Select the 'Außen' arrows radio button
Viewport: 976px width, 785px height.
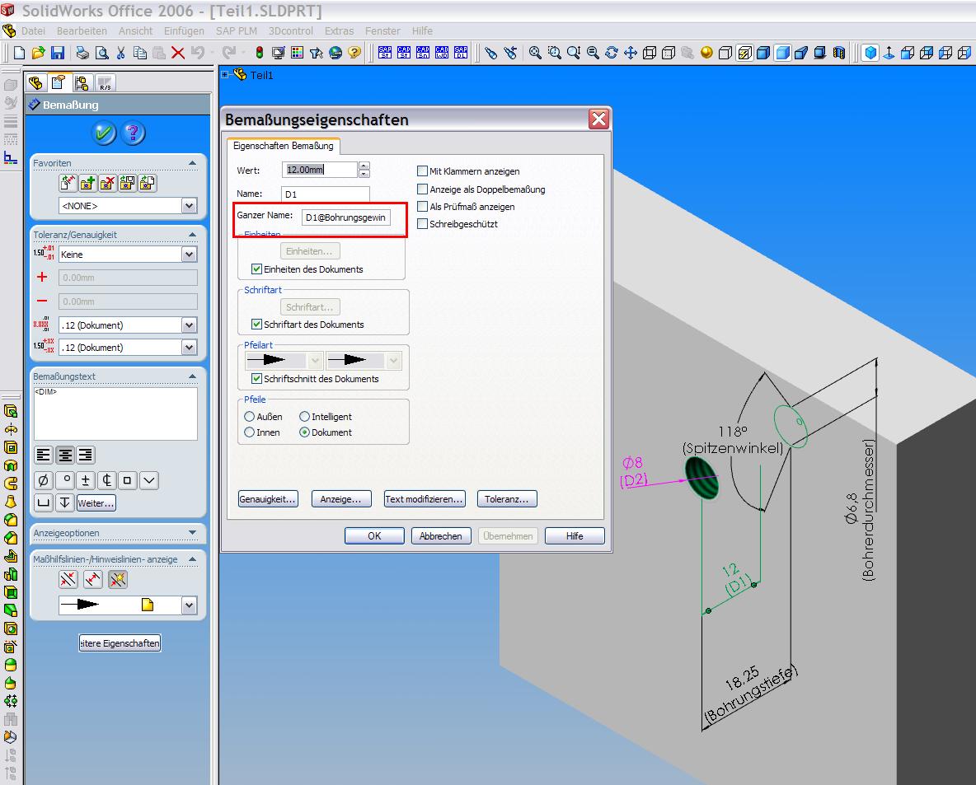point(250,417)
